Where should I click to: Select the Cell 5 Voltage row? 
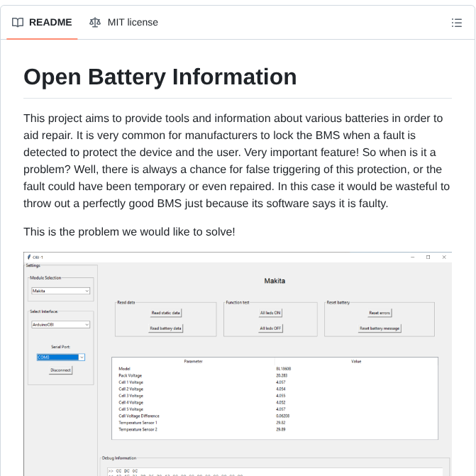coord(275,409)
